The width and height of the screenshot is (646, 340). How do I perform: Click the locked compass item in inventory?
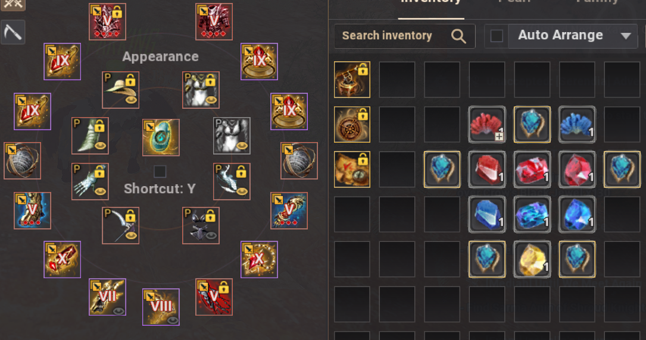pos(352,124)
